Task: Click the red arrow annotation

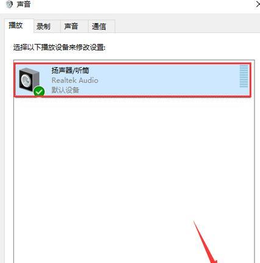Action: [x=204, y=242]
